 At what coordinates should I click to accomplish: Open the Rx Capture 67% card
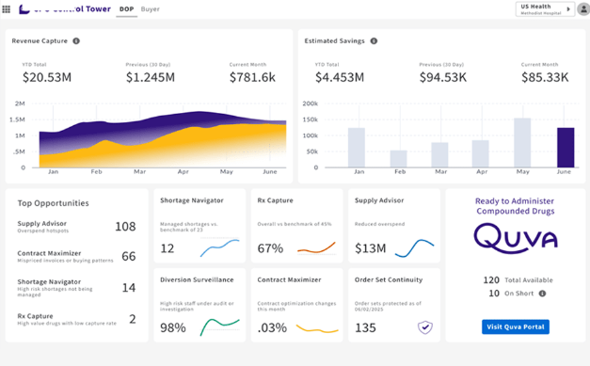pyautogui.click(x=296, y=226)
